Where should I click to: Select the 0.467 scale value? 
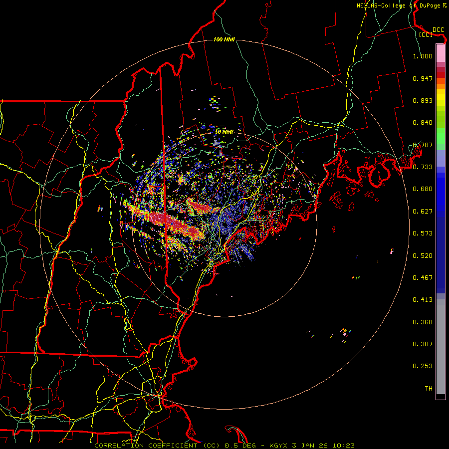[423, 278]
